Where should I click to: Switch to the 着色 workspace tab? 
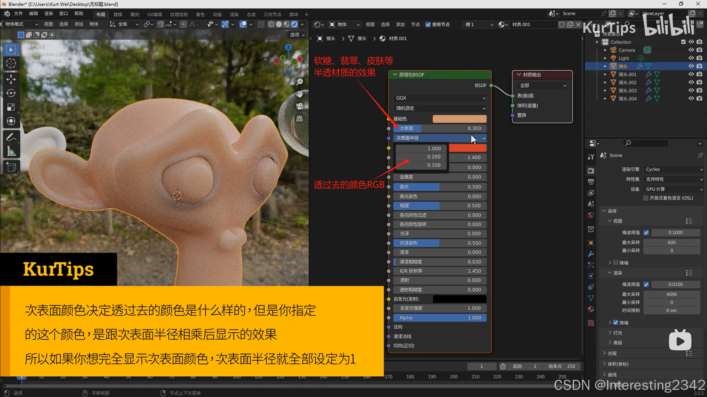(x=200, y=14)
